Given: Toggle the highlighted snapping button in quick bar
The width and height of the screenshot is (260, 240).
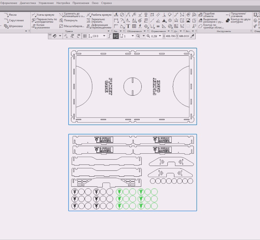Looking at the screenshot, I should click(116, 36).
